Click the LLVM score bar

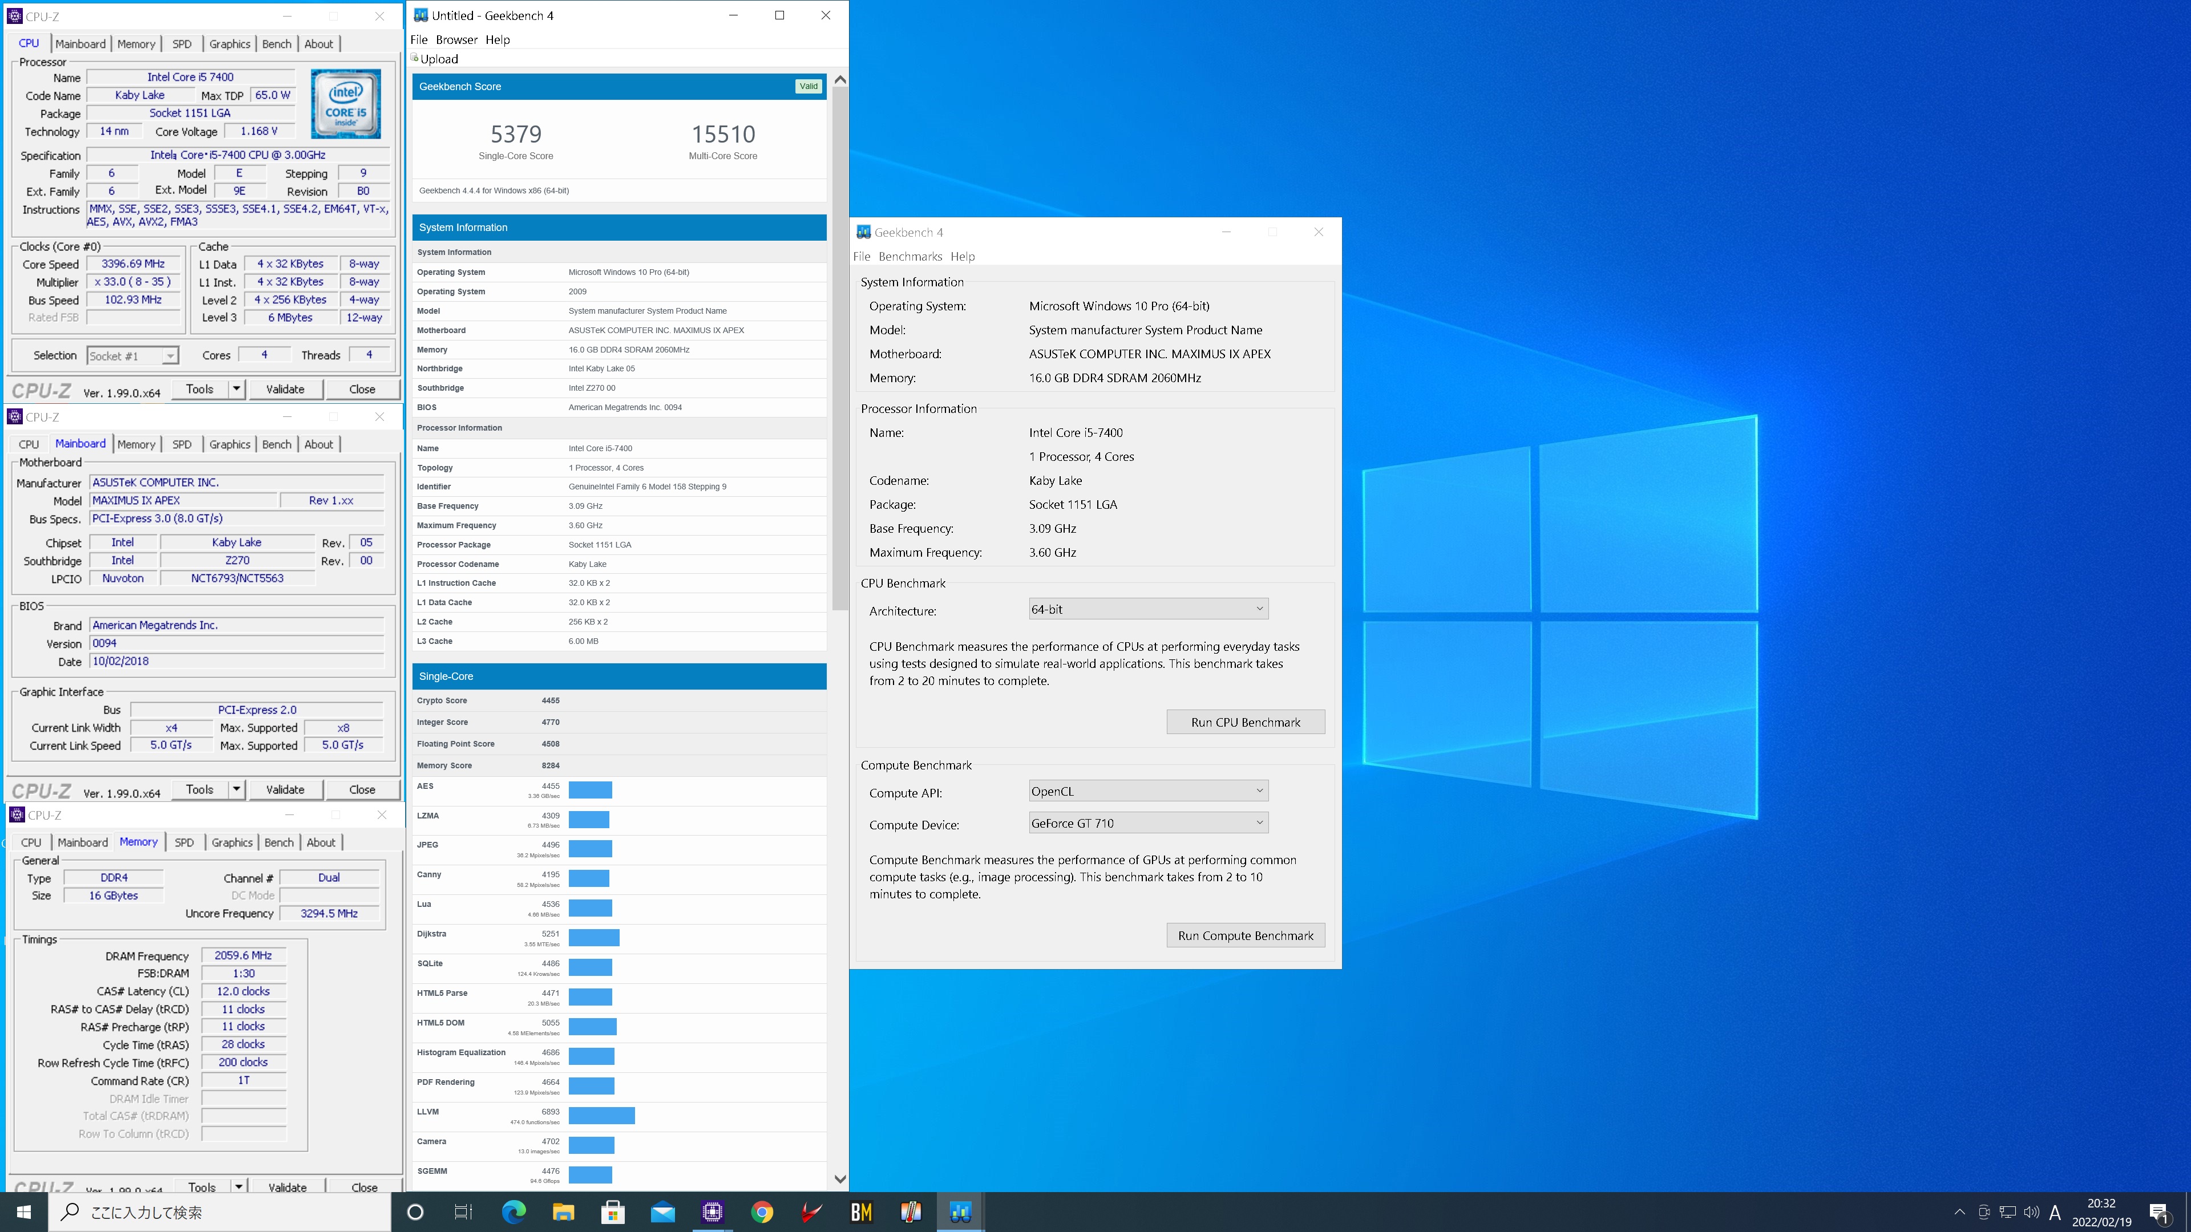(x=602, y=1116)
